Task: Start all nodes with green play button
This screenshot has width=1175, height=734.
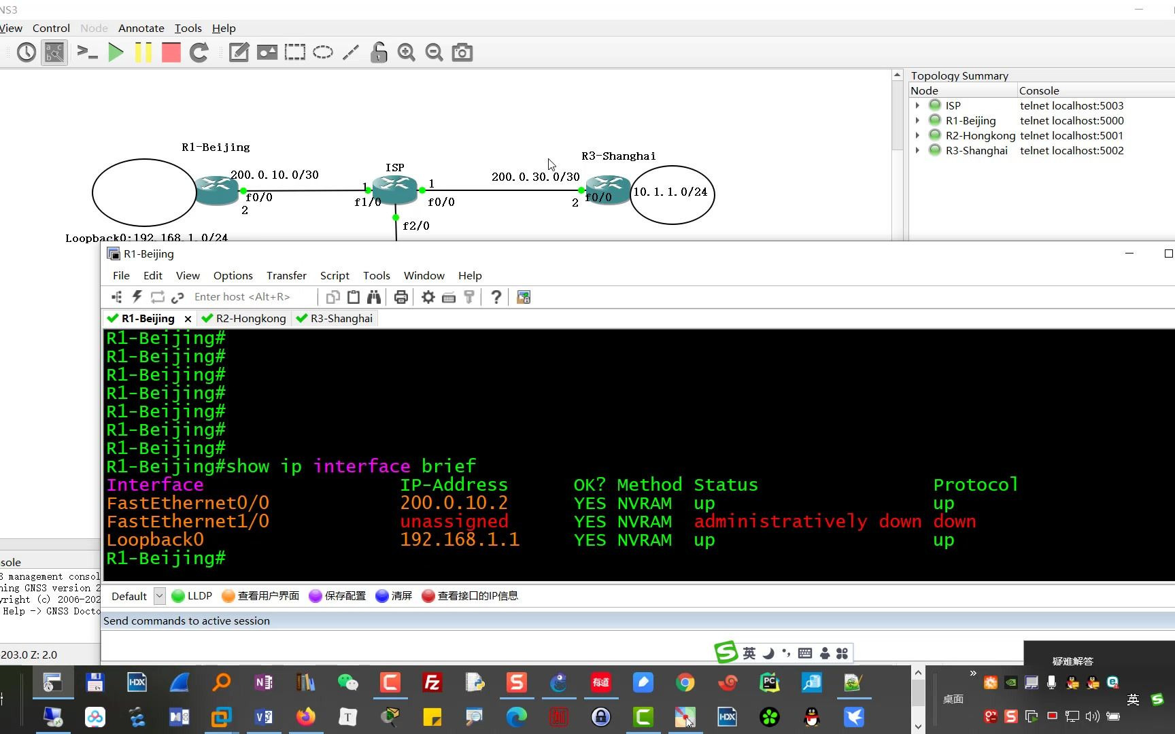Action: tap(116, 52)
